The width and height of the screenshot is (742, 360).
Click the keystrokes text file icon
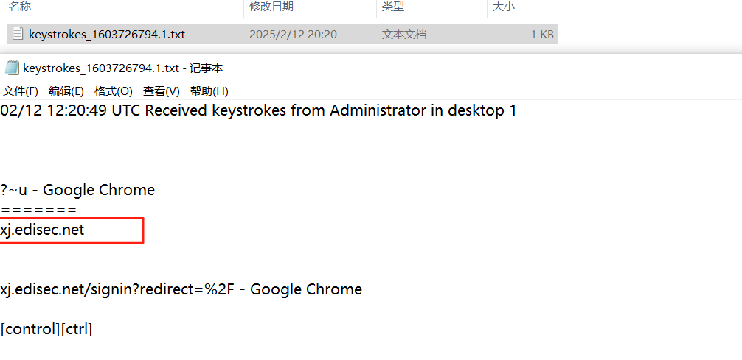[x=18, y=34]
